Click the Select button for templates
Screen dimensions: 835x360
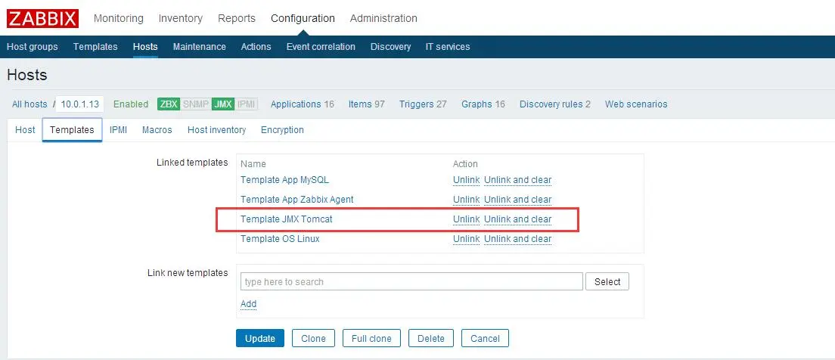click(x=607, y=281)
